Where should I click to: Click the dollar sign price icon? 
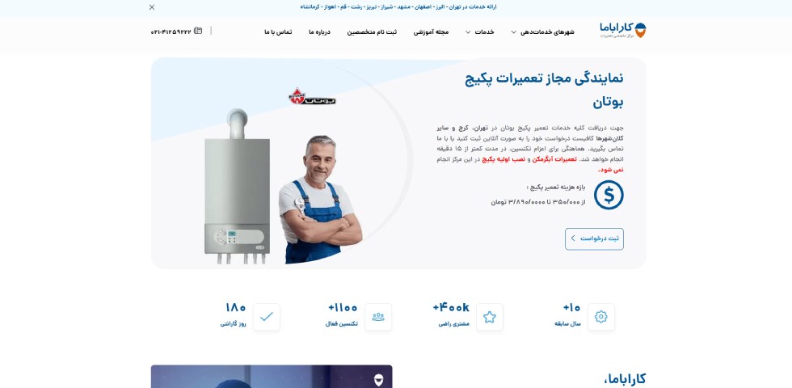tap(609, 195)
